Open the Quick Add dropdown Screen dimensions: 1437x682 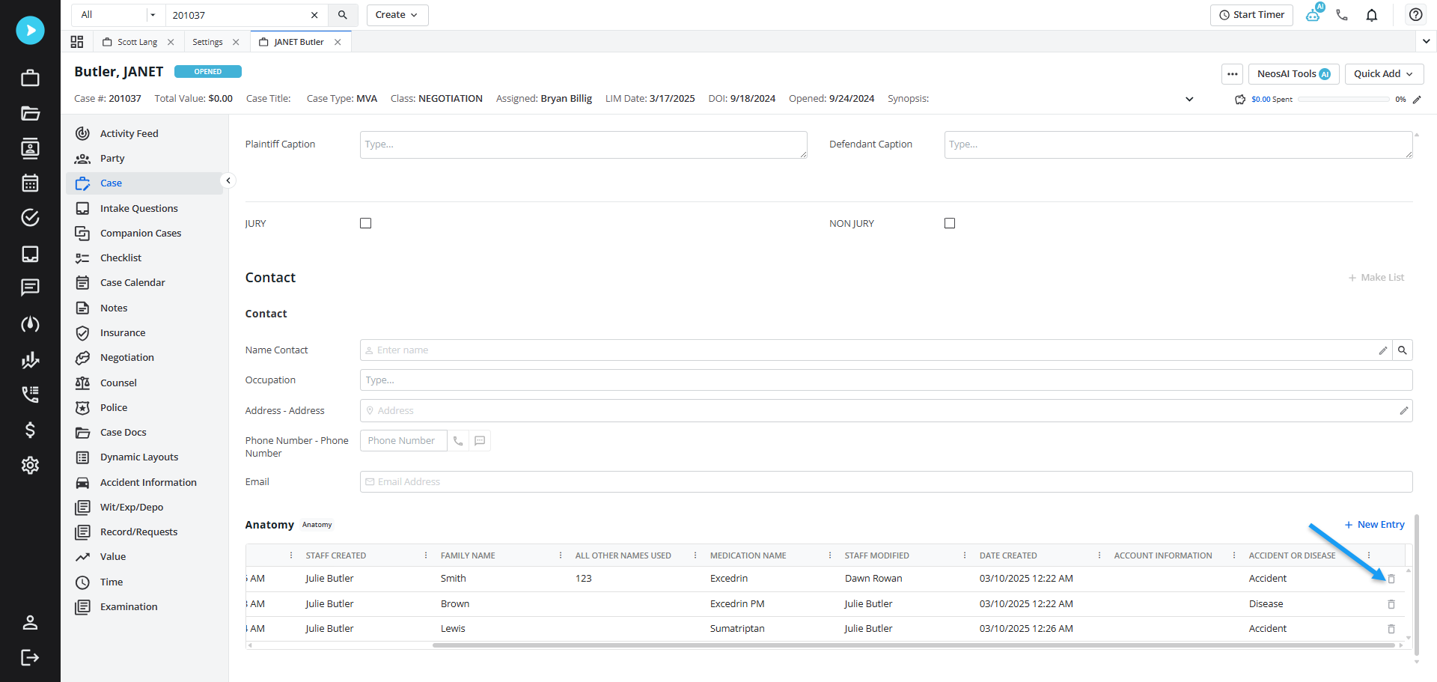point(1384,74)
